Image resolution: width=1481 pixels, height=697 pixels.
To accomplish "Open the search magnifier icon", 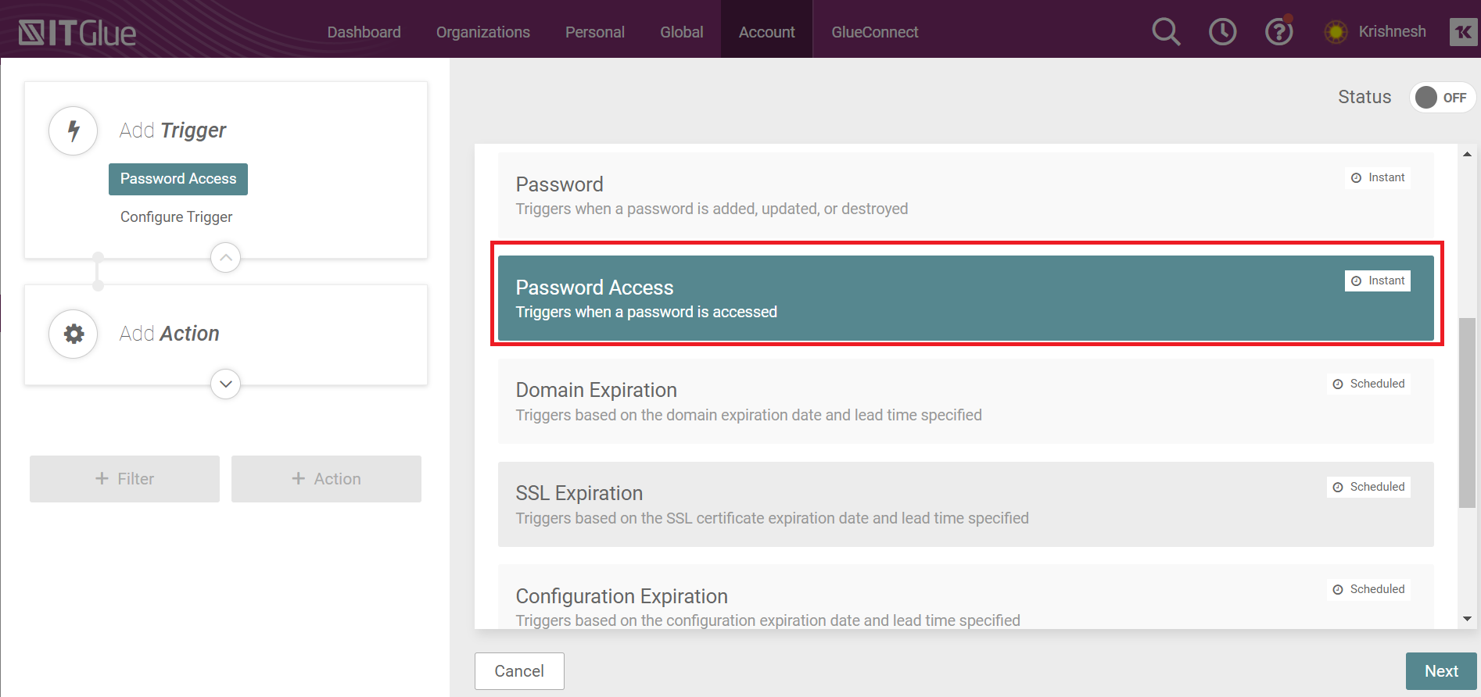I will pos(1166,32).
